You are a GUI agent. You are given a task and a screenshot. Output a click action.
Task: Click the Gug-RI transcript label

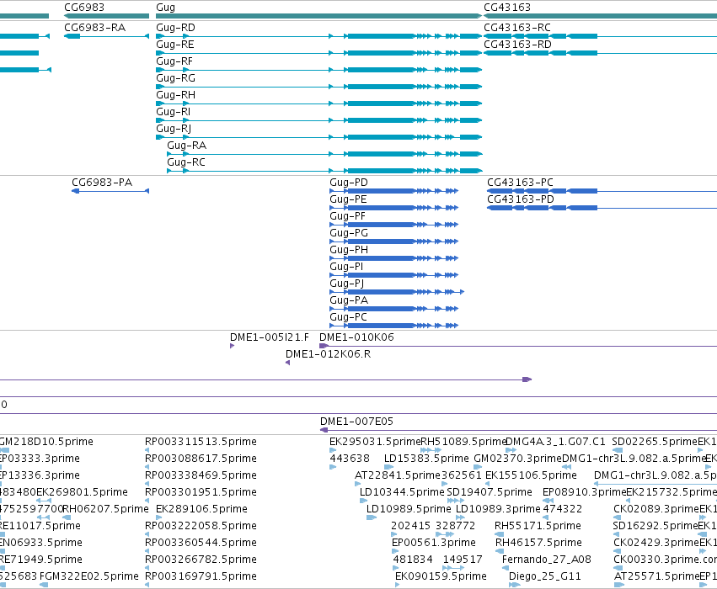174,112
